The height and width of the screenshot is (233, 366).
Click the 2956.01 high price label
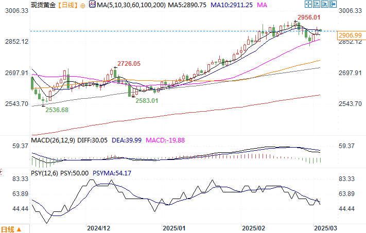click(x=309, y=17)
